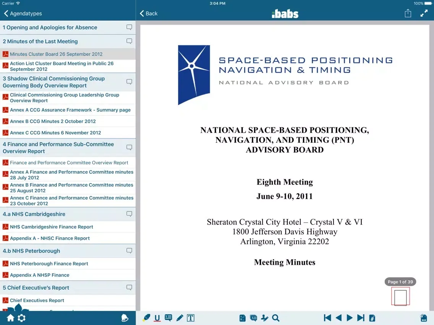Open Clinical Commissioning Group Leadership Group Overview Report
The height and width of the screenshot is (325, 434).
68,98
